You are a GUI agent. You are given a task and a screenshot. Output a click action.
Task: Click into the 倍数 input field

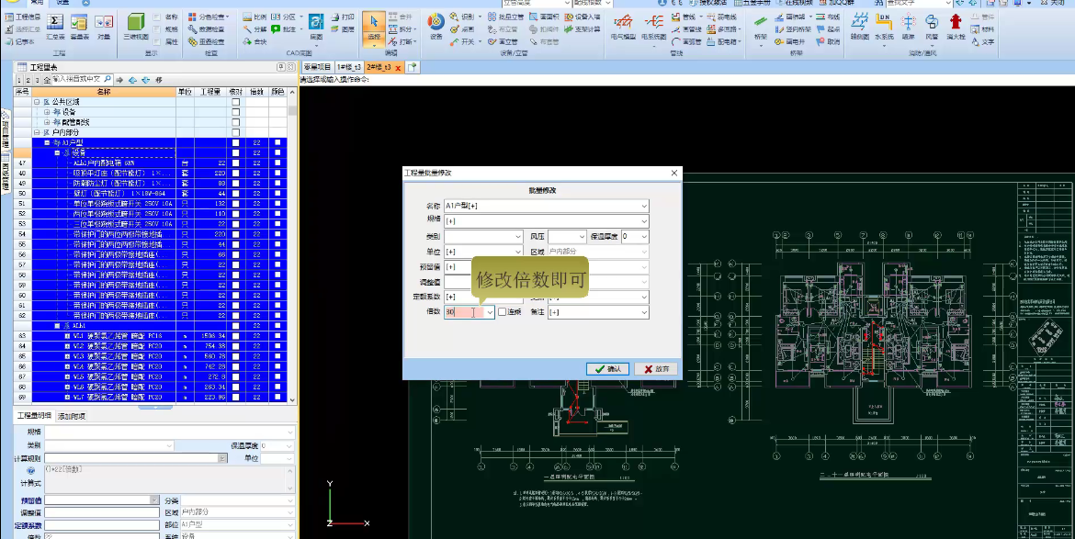[463, 312]
